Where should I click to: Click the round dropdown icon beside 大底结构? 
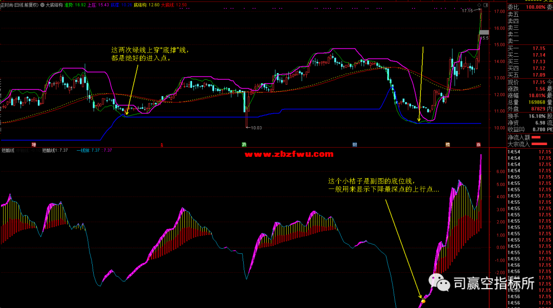(42, 4)
